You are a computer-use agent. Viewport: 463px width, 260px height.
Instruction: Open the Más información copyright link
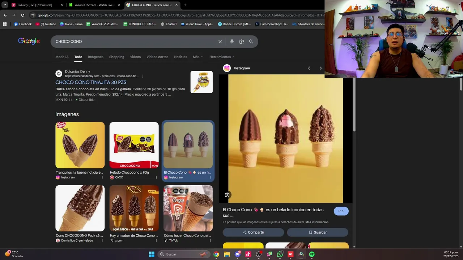pos(317,222)
